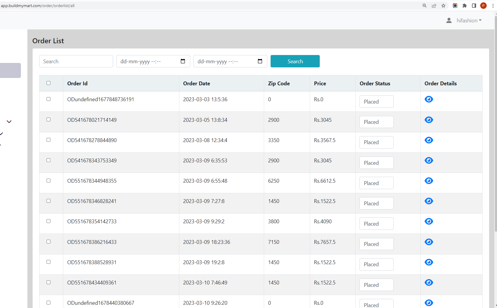Select checkbox for order OD551678386216433
This screenshot has height=308, width=497.
coord(49,242)
